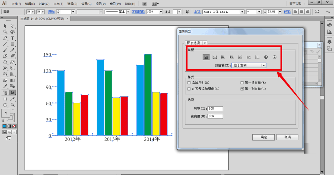Enable 添加投影(D) checkbox
This screenshot has width=334, height=175.
click(189, 83)
